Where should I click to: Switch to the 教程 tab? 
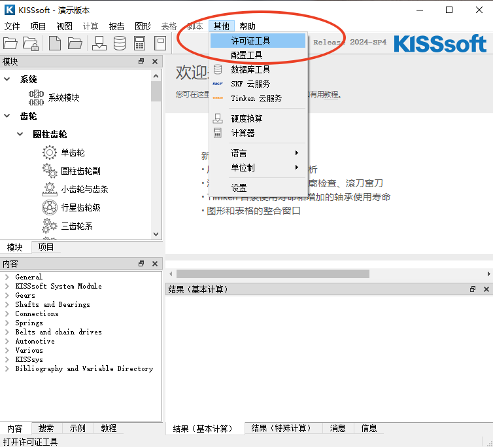coord(109,428)
